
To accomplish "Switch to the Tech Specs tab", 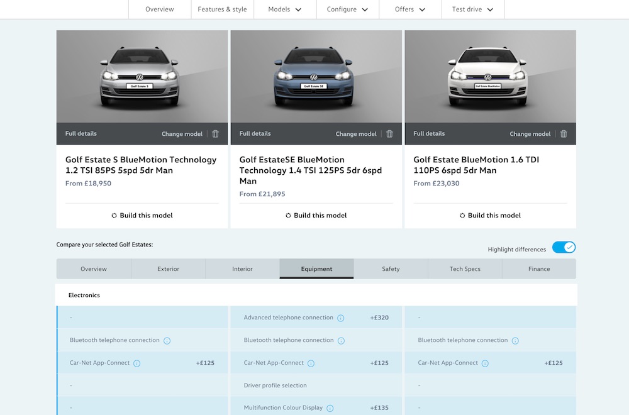I will (x=465, y=268).
